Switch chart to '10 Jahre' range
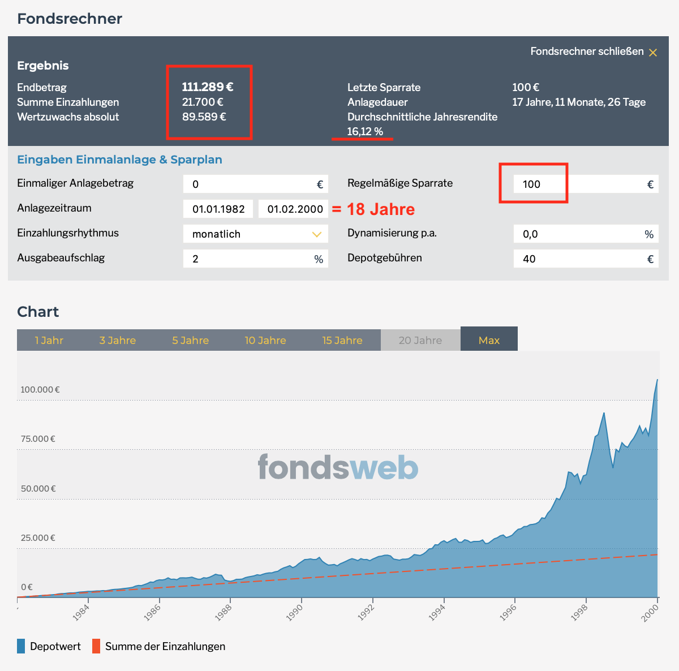 click(265, 340)
